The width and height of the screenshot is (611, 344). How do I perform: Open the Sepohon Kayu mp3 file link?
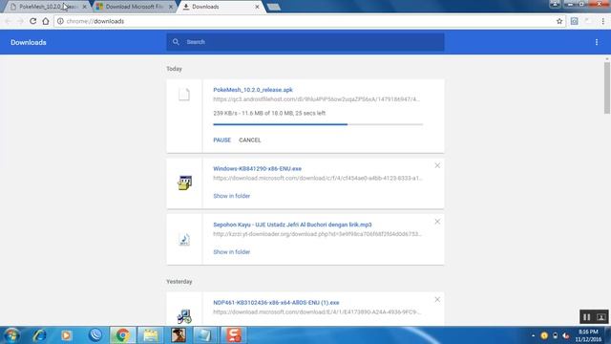pos(292,225)
